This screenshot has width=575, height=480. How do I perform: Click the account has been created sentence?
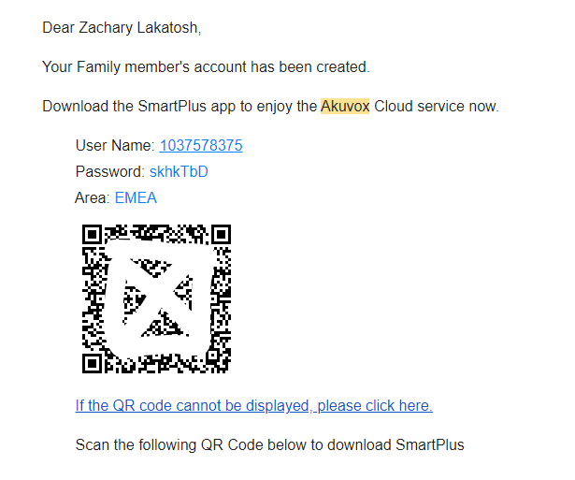click(x=206, y=67)
